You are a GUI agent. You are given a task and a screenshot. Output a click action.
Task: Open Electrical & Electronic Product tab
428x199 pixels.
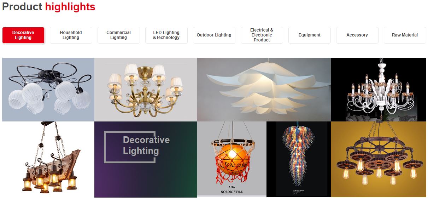pos(262,35)
